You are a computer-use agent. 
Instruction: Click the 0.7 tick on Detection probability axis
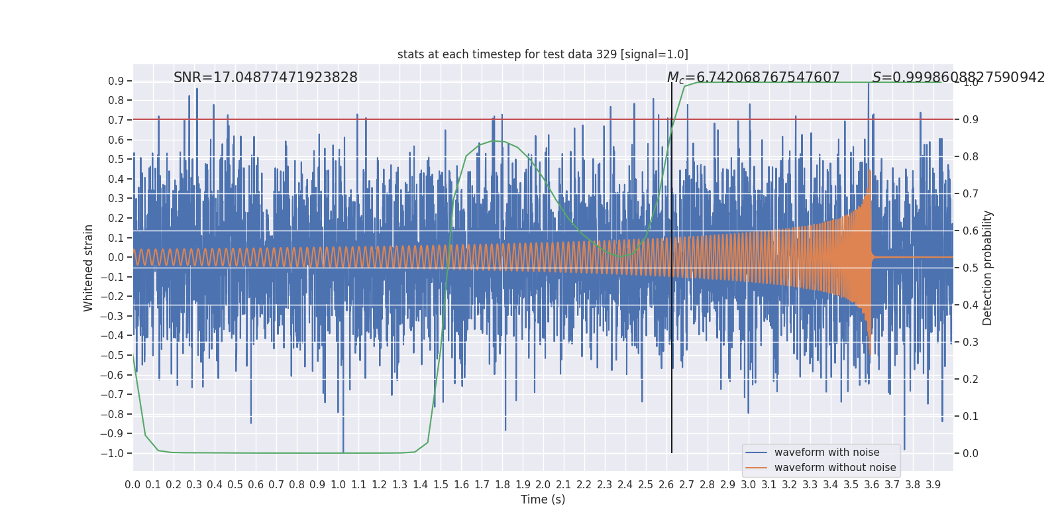pyautogui.click(x=970, y=193)
